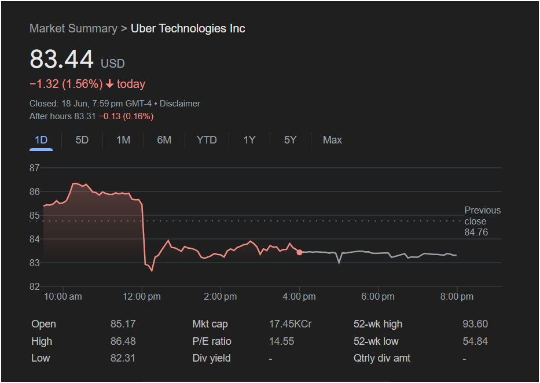The image size is (540, 383).
Task: Select the High value 86.48
Action: click(x=123, y=341)
